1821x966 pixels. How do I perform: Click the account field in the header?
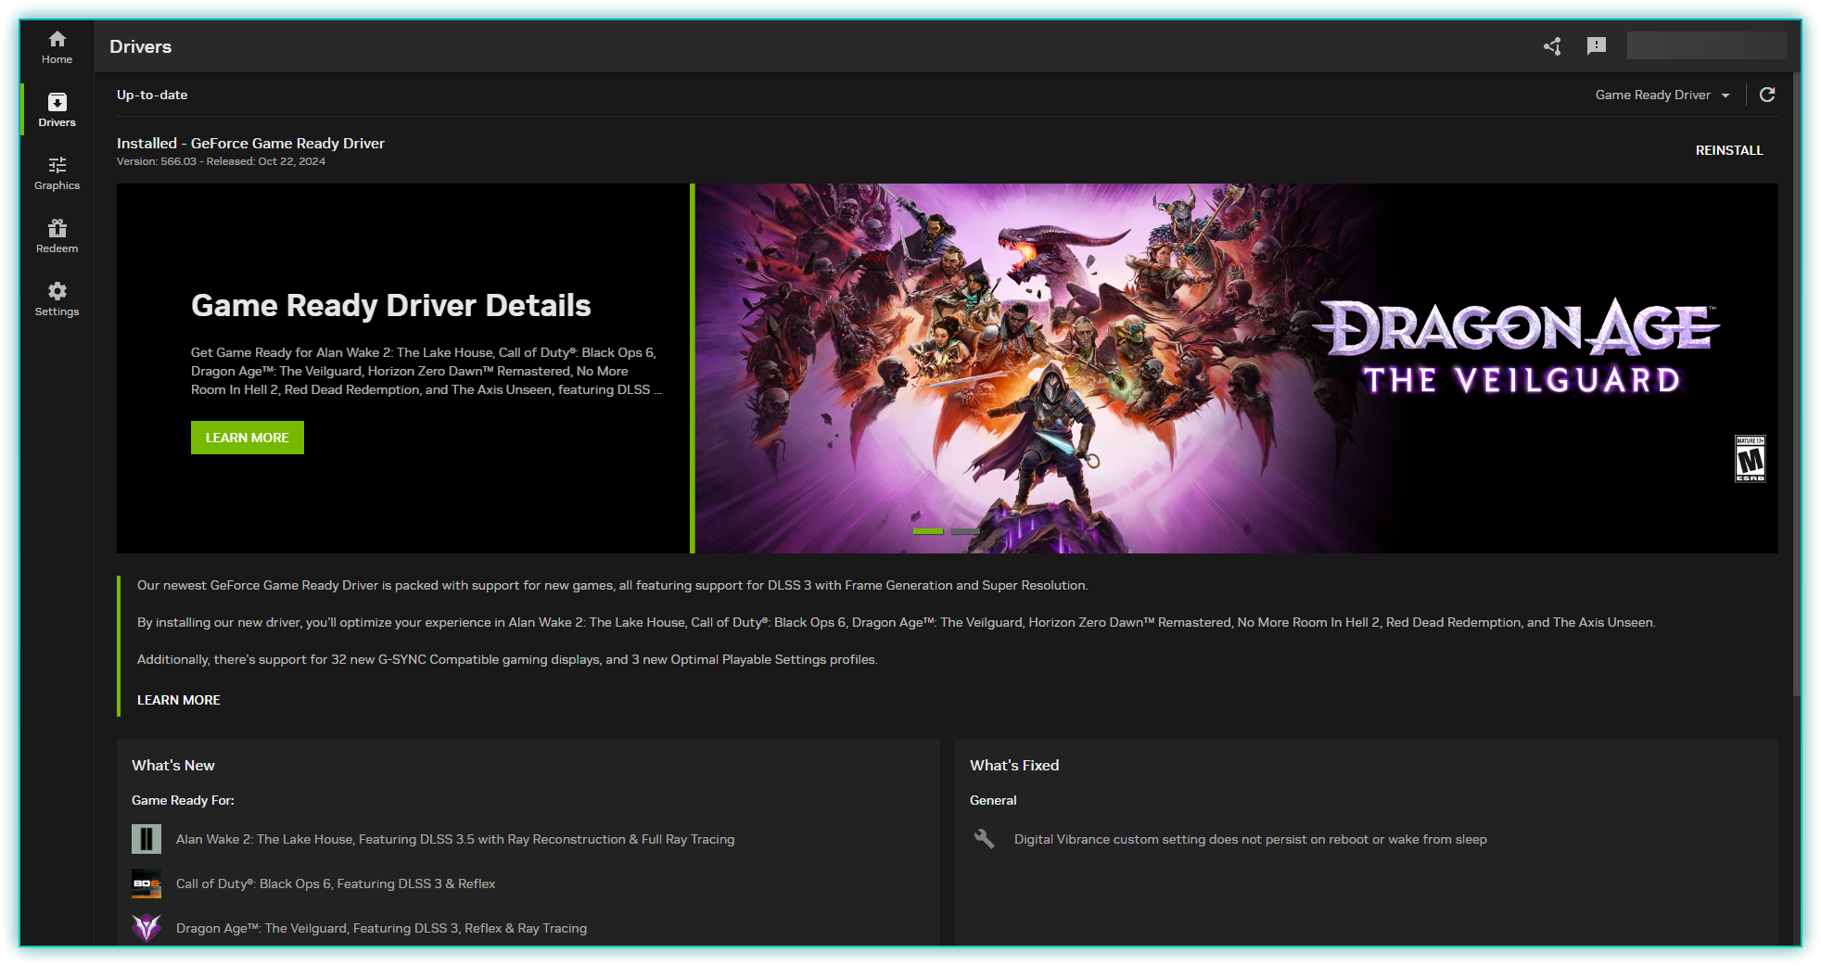click(1707, 45)
